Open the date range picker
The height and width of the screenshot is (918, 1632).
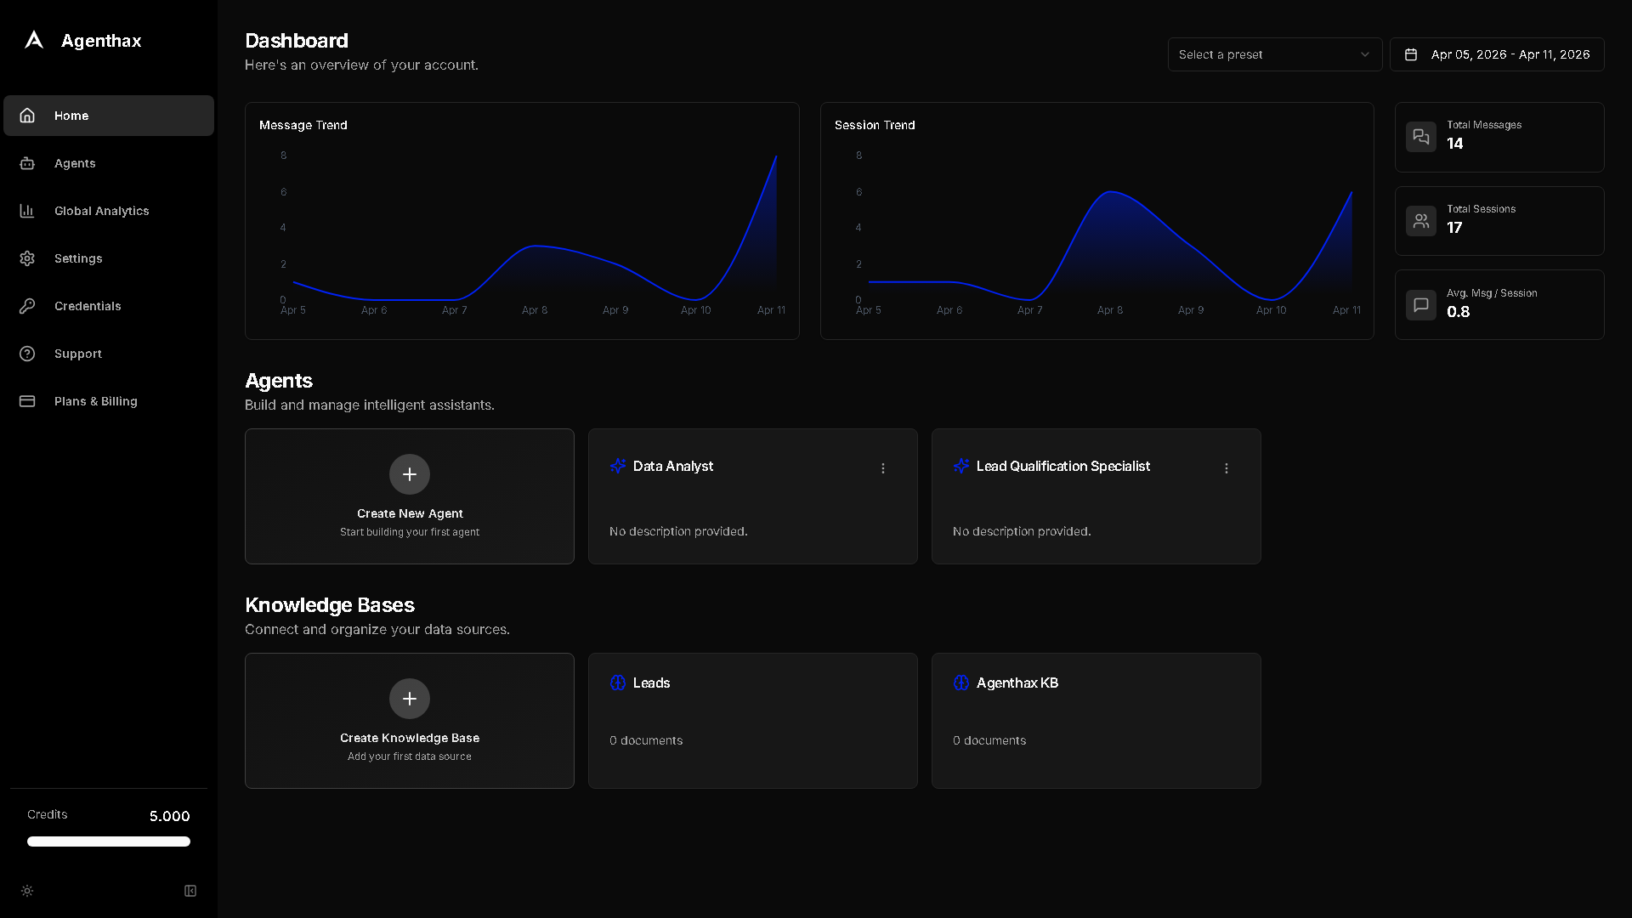[x=1497, y=54]
